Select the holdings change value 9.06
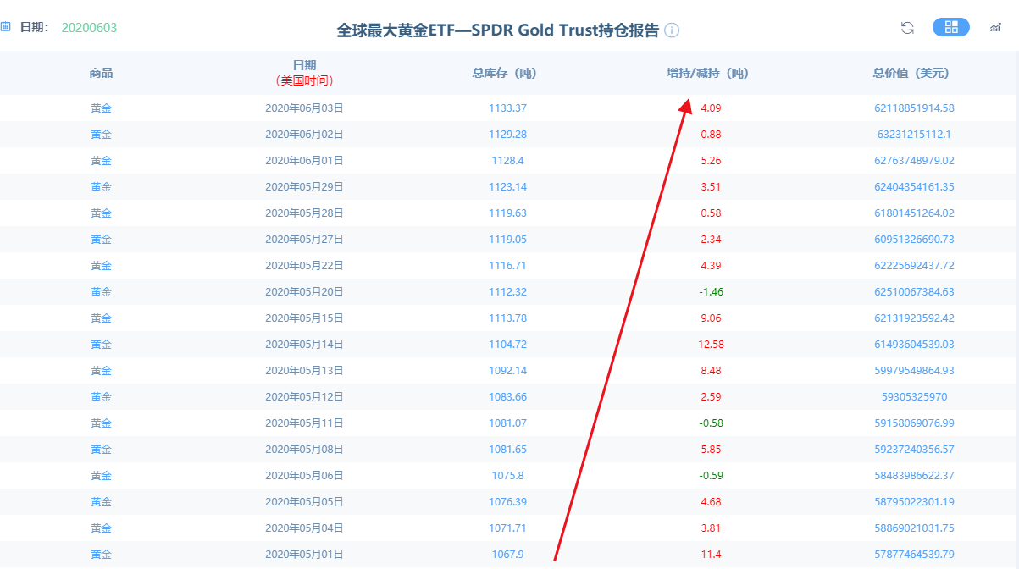1019x569 pixels. (x=711, y=318)
